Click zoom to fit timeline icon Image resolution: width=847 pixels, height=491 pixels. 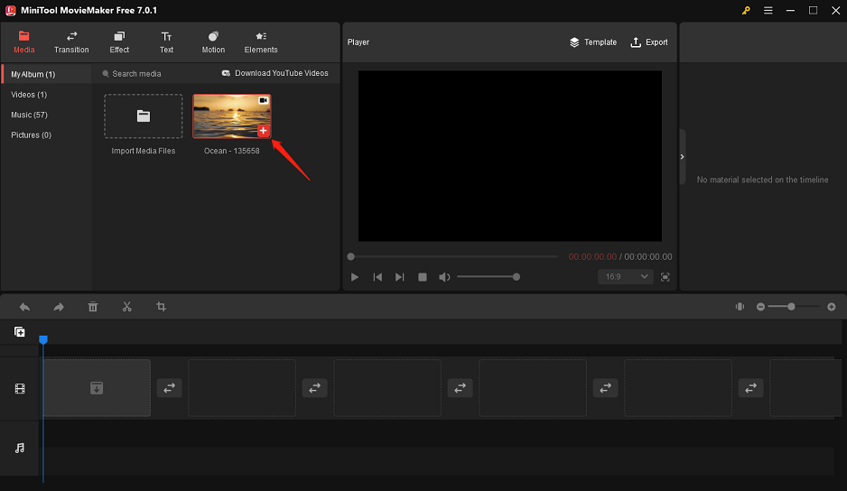pos(740,307)
